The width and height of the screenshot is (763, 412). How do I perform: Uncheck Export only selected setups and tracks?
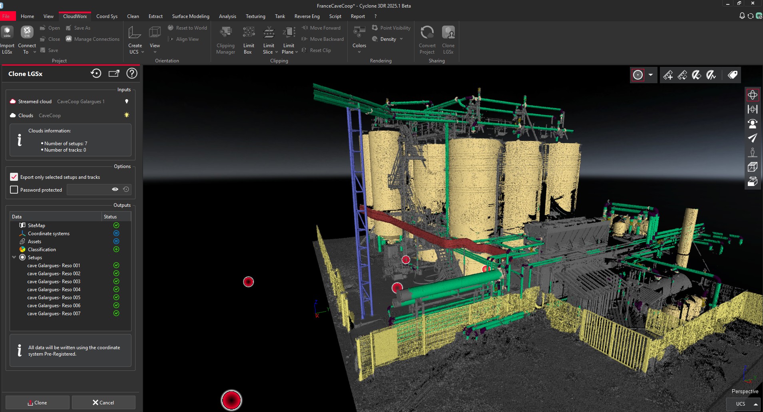[x=14, y=177]
